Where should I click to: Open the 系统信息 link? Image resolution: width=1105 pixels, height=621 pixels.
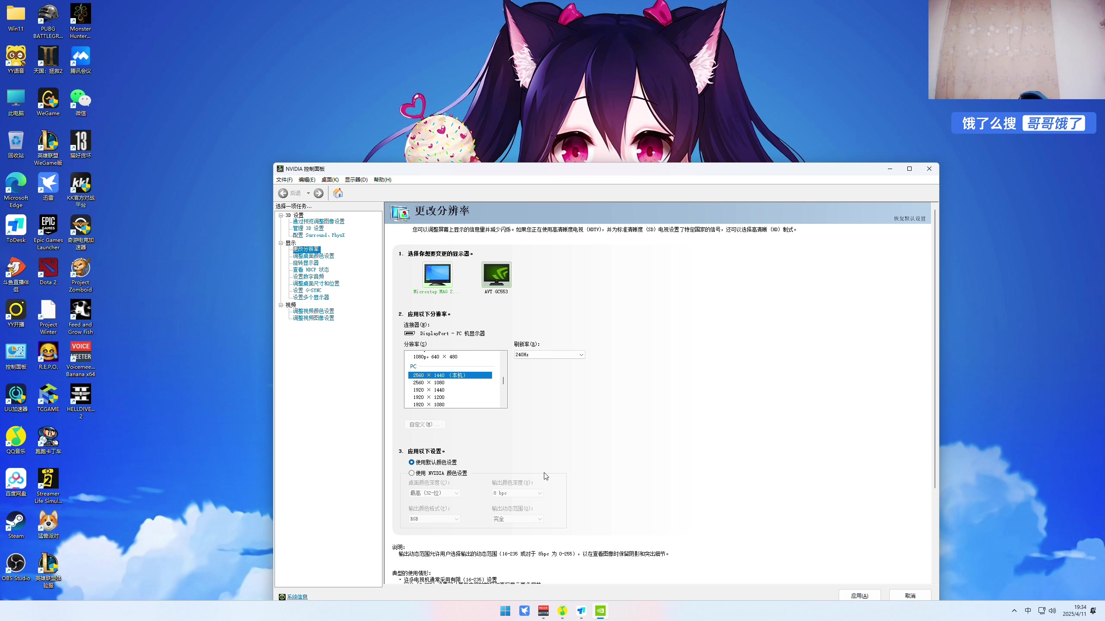pyautogui.click(x=297, y=597)
